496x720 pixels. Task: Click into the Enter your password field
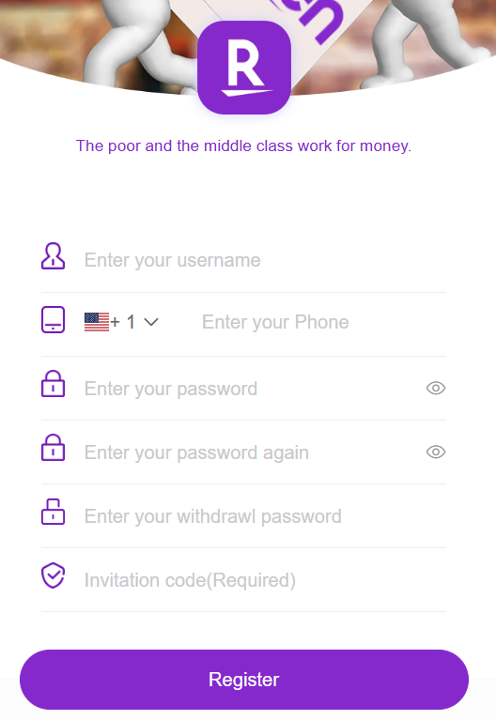[x=253, y=389]
